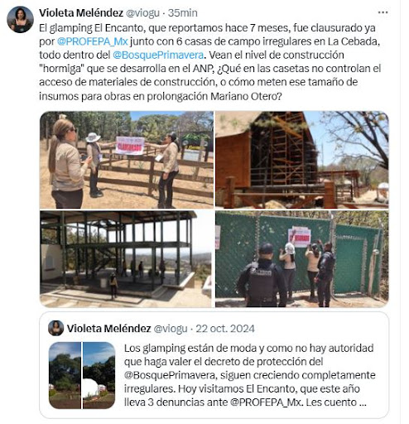Open the @BosquePrimavera mention link
Screen dimensions: 409x424
coord(158,55)
